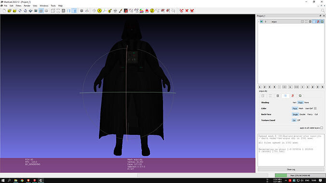Select the yellow Align tool icon

[99, 11]
